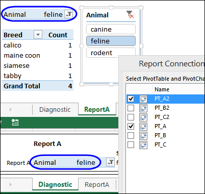
Task: Select the PT_A row name
Action: 160,126
